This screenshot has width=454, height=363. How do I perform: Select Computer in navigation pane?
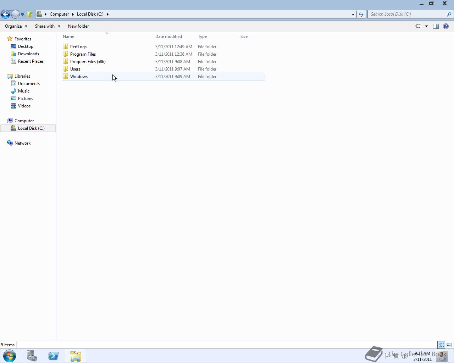(24, 121)
